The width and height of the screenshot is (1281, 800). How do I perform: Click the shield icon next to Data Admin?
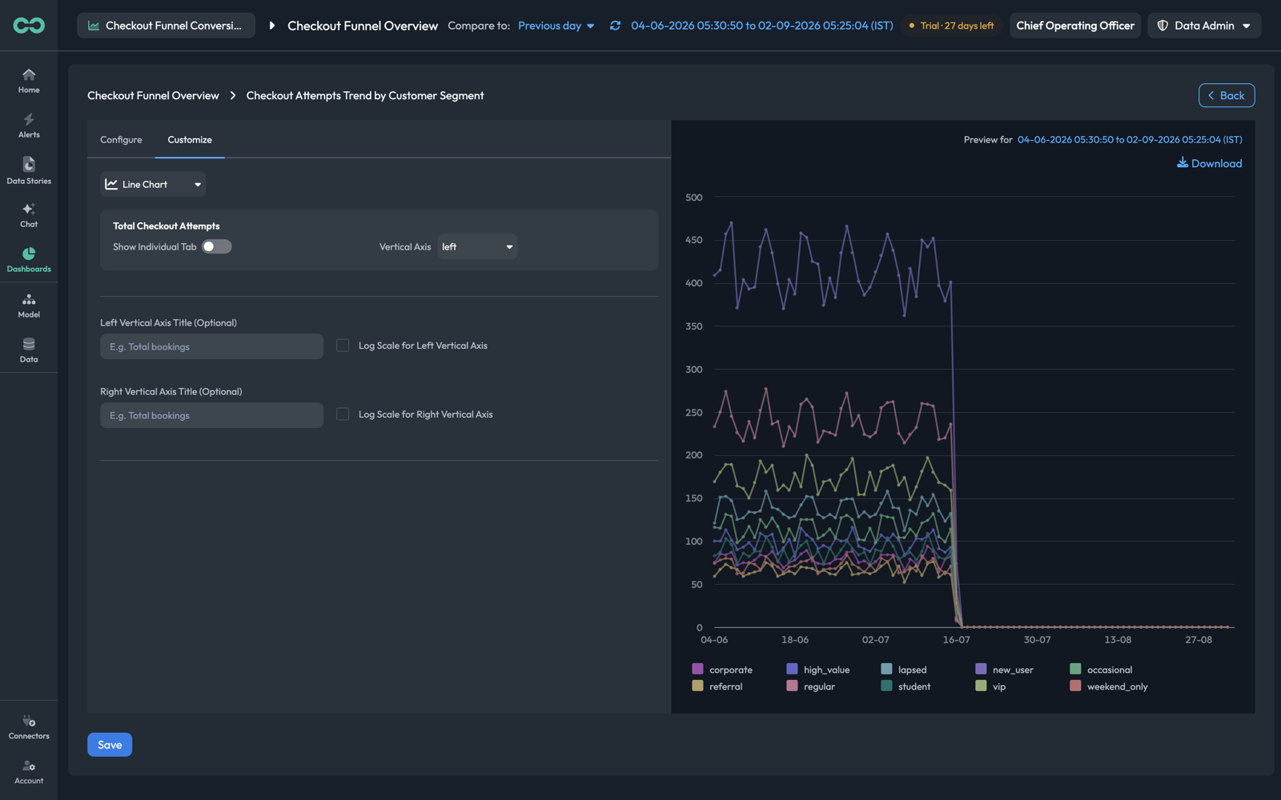[x=1163, y=26]
